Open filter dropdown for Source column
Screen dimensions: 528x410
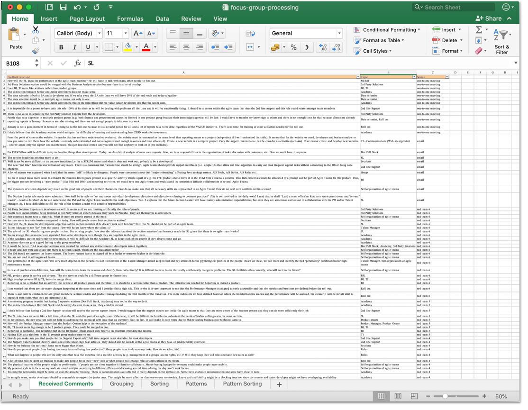(x=447, y=77)
